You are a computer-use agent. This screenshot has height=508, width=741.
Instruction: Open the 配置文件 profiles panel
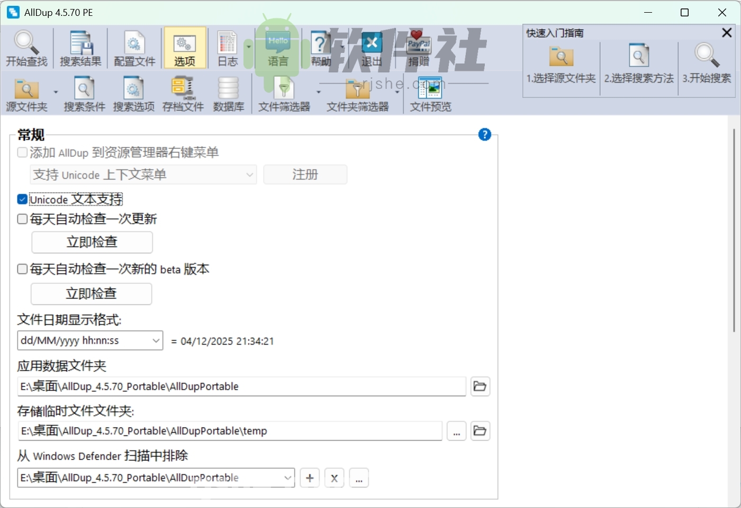pyautogui.click(x=134, y=48)
